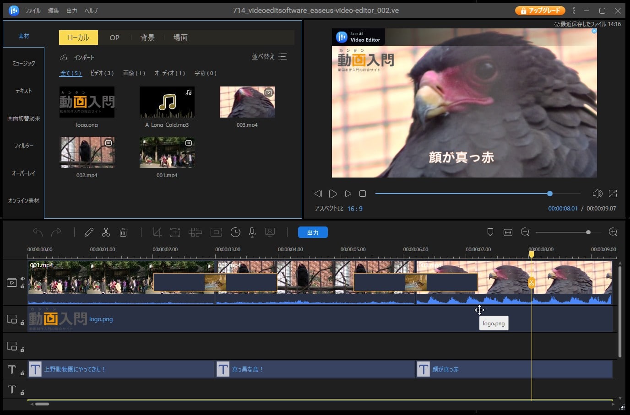Click the timeline zoom slider handle
Image resolution: width=630 pixels, height=415 pixels.
[x=588, y=232]
